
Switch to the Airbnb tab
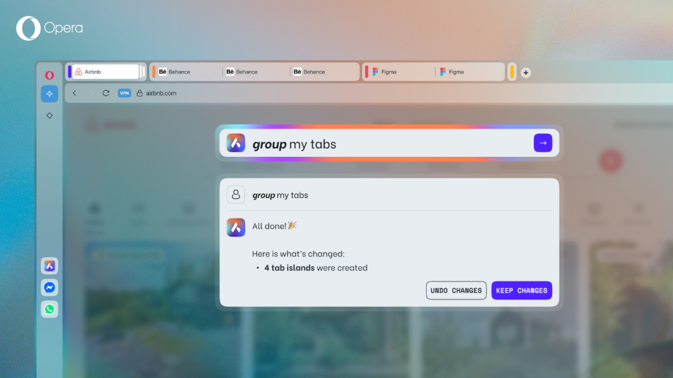tap(105, 72)
